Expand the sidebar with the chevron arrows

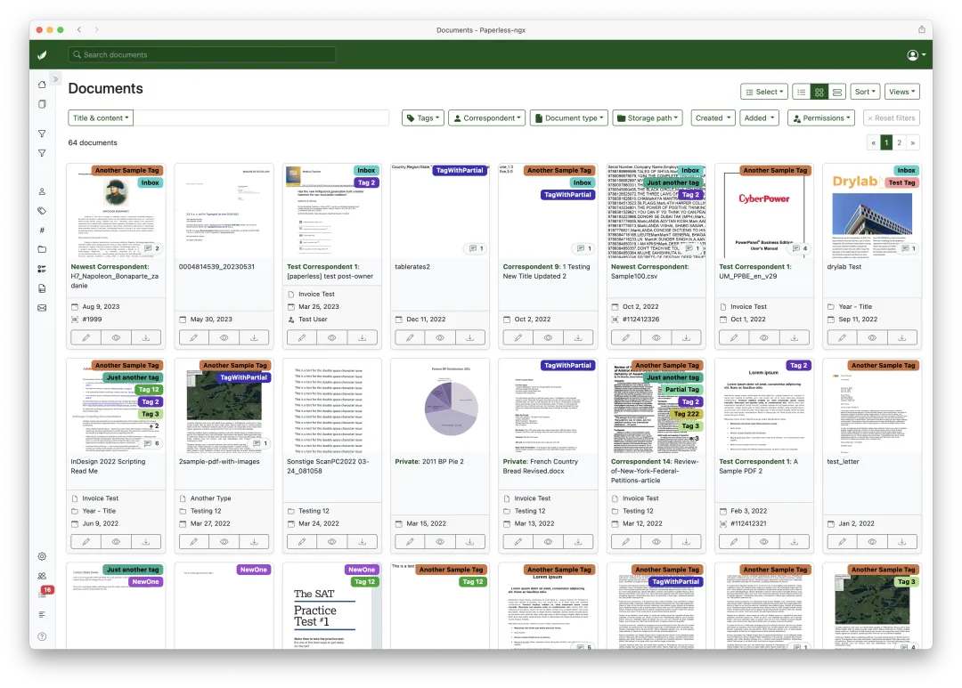pos(56,79)
